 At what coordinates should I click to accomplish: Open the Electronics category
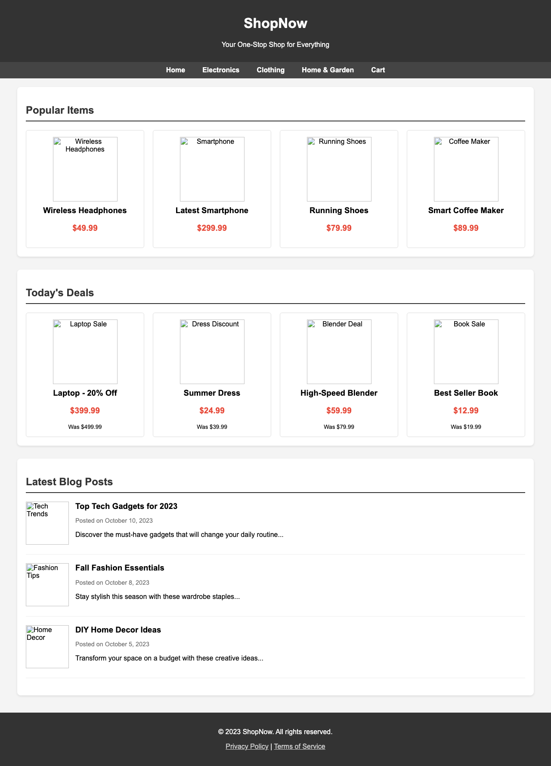pyautogui.click(x=221, y=69)
